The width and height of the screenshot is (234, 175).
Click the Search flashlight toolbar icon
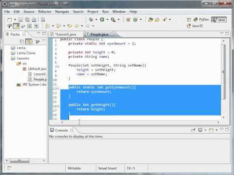pyautogui.click(x=165, y=19)
